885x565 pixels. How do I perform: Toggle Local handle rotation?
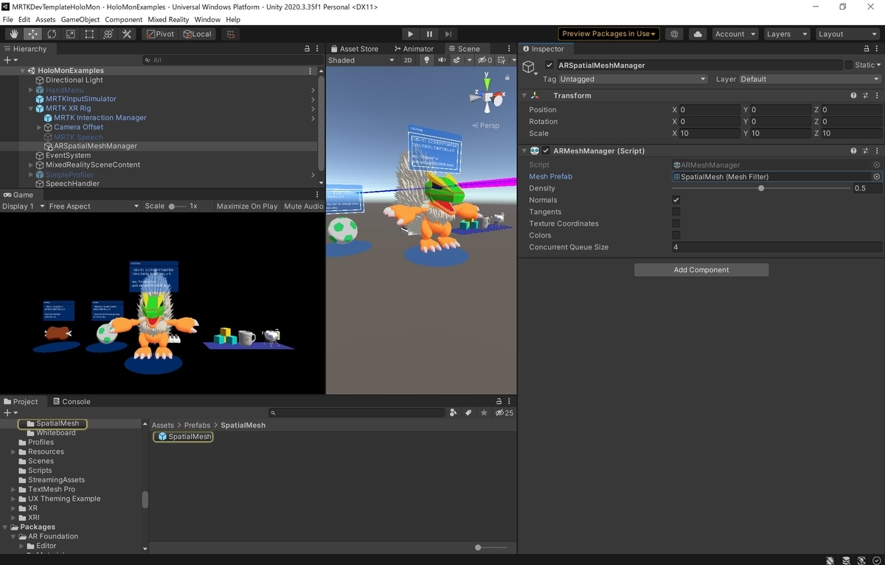point(197,34)
